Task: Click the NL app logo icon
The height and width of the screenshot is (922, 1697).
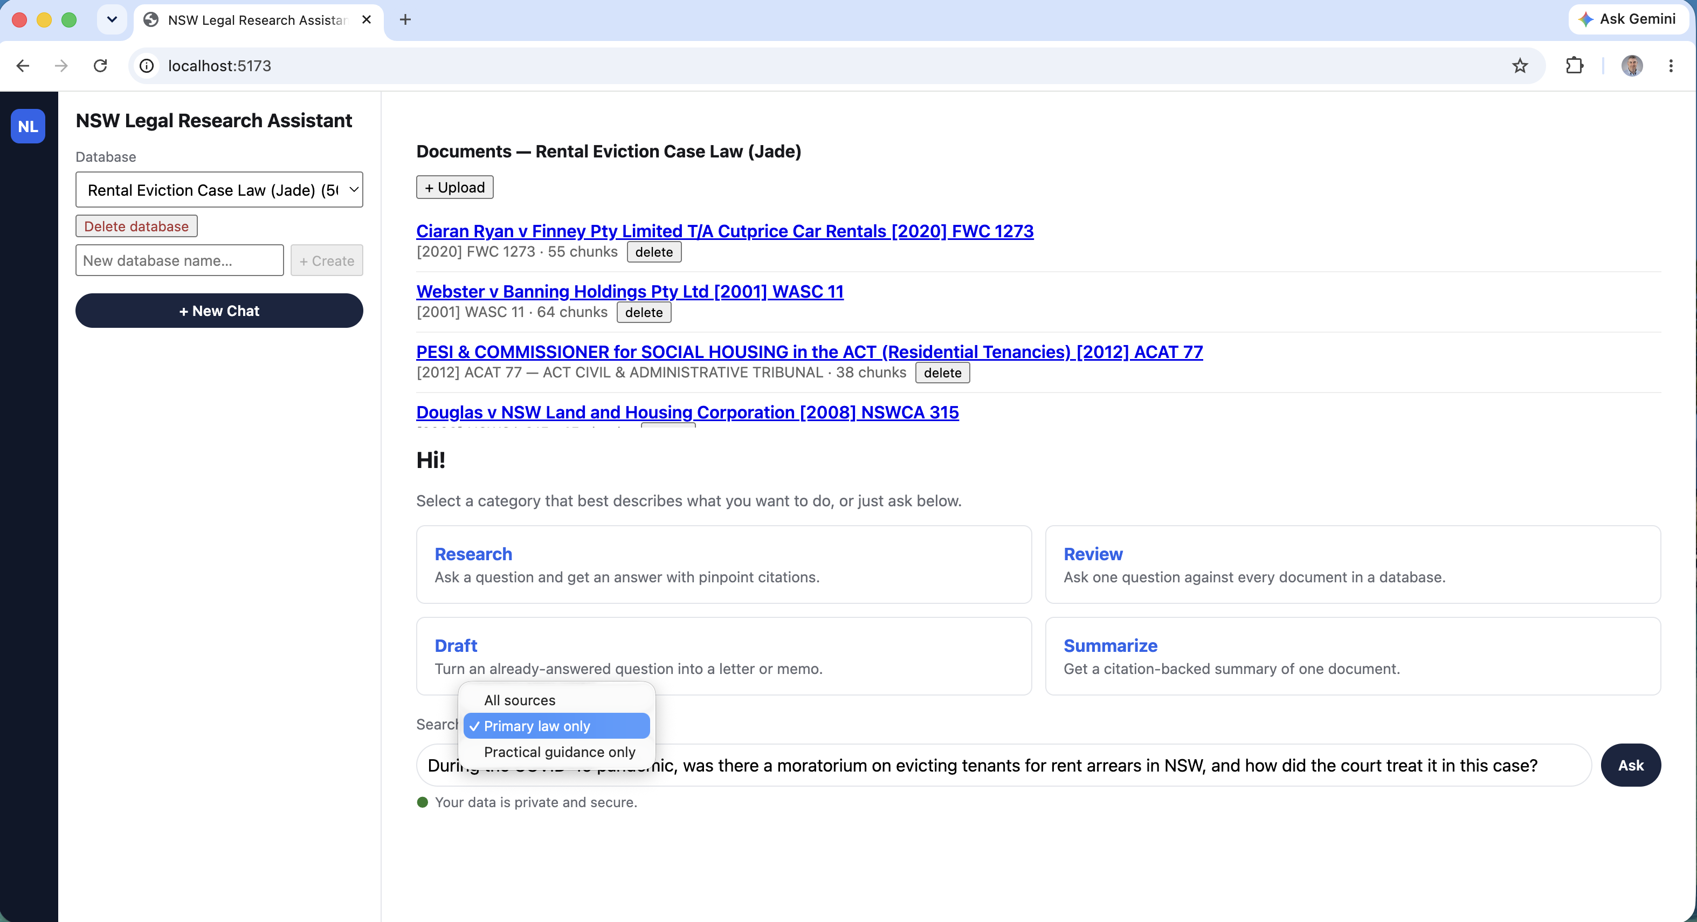Action: [27, 126]
